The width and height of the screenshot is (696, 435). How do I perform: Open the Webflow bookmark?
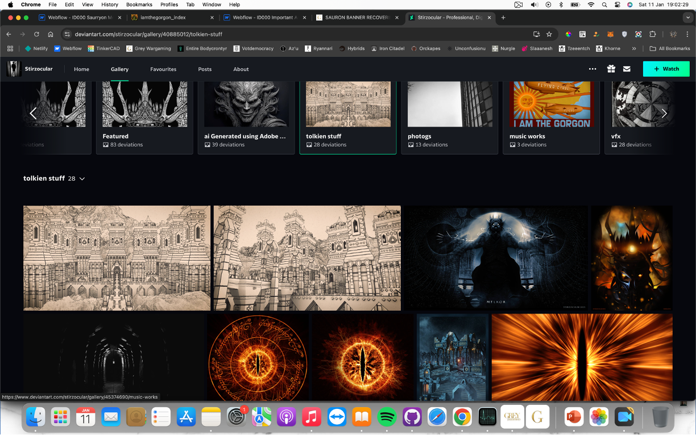click(68, 48)
